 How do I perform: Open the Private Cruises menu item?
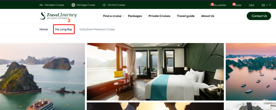(159, 16)
